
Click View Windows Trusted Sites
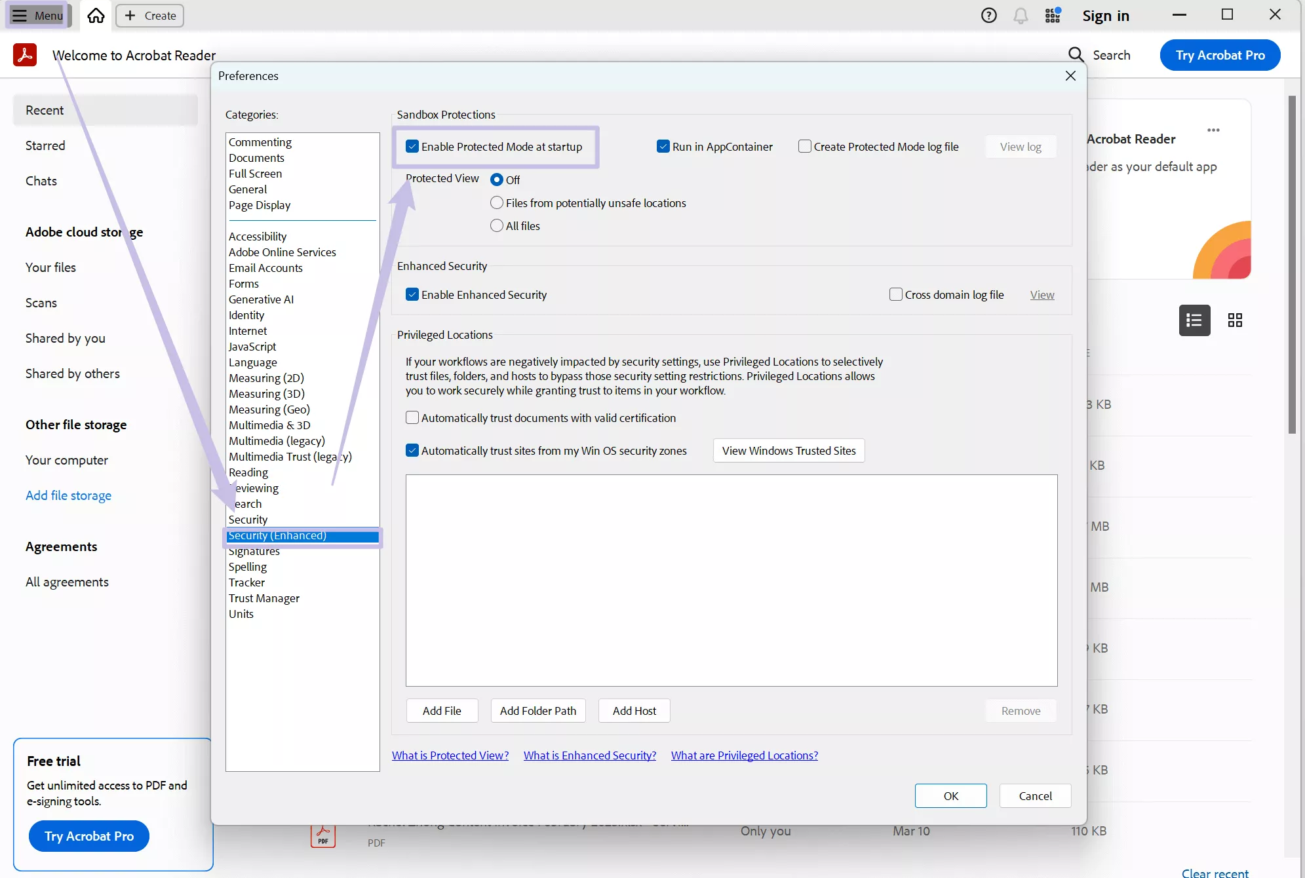point(789,450)
